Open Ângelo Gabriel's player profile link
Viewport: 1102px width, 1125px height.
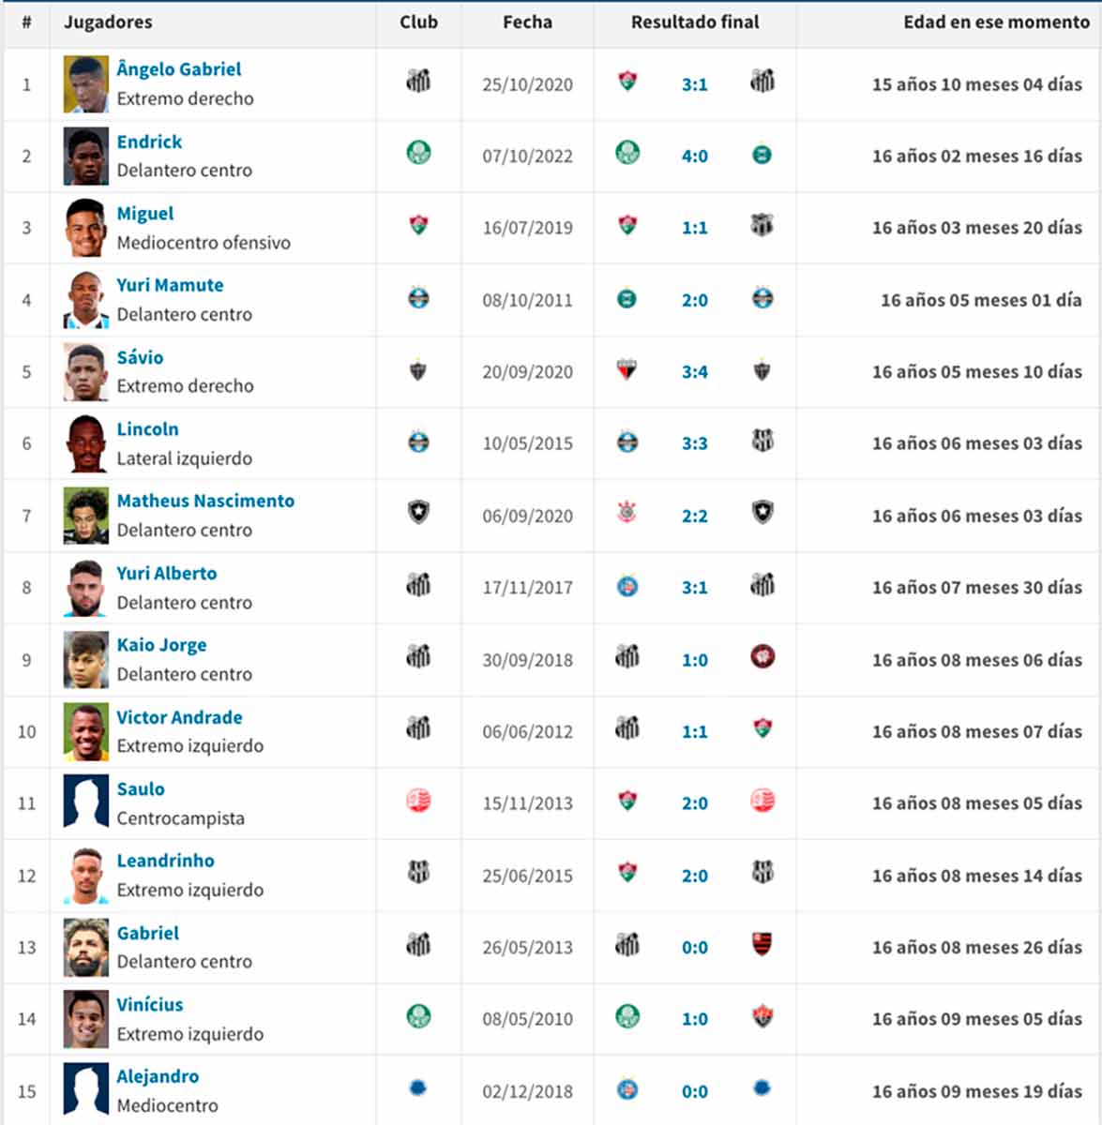(x=178, y=69)
